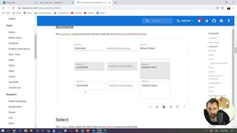Focus the standard Controlled multiline field
This screenshot has height=133, width=237.
tap(89, 48)
